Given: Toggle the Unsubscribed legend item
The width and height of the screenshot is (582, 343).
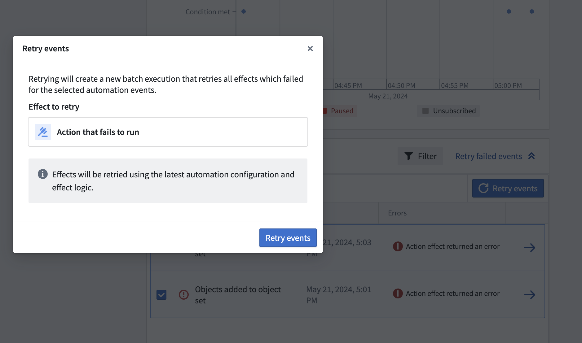Looking at the screenshot, I should (448, 111).
